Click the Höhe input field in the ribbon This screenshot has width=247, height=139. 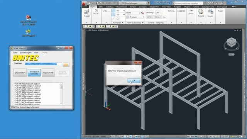[133, 13]
